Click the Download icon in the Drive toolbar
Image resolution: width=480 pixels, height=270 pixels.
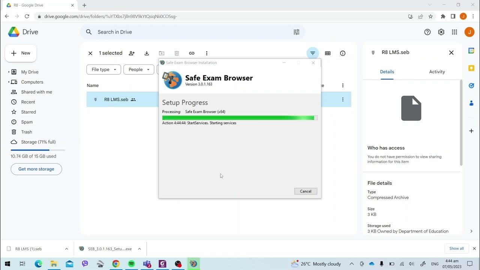point(147,53)
